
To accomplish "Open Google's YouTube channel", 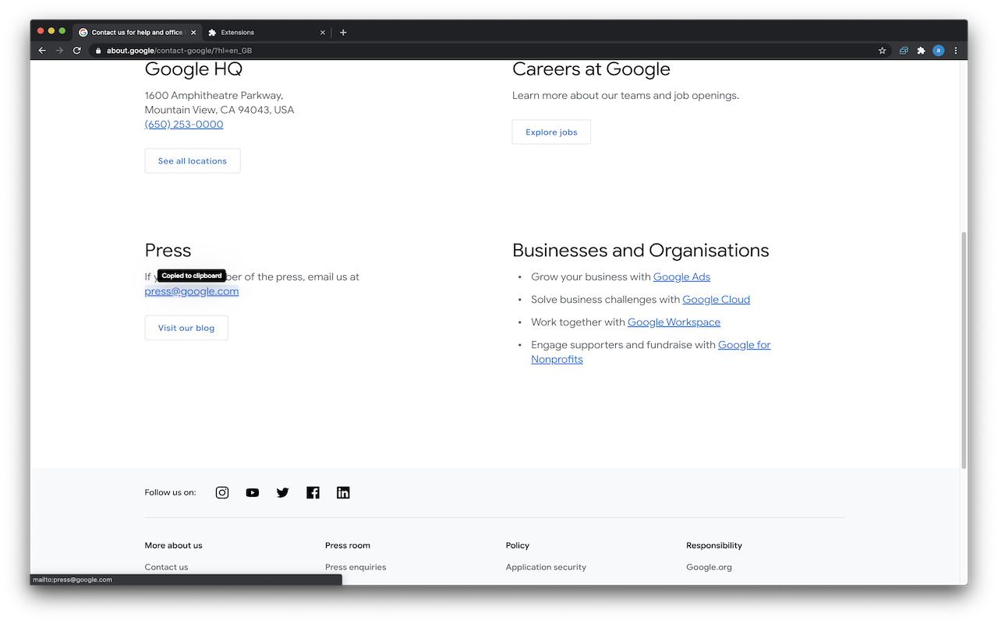I will pos(252,492).
